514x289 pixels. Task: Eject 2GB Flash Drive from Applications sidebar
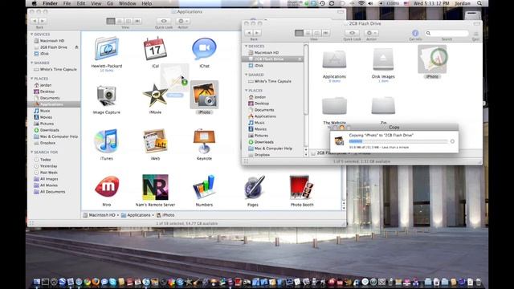coord(76,47)
